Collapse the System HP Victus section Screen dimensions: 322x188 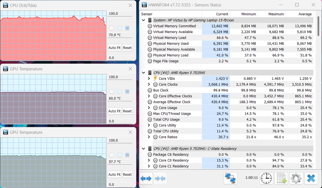click(x=143, y=20)
